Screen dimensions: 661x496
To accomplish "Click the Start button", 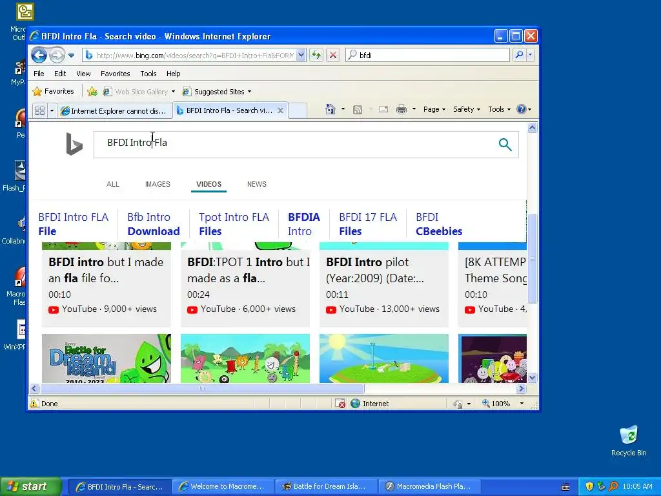I will point(30,486).
